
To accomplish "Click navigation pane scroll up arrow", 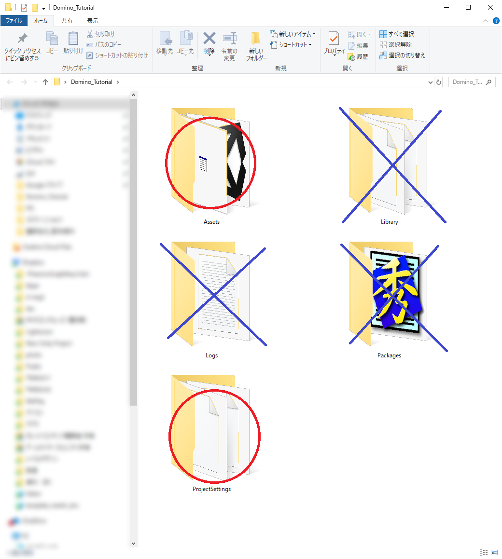I will (133, 95).
